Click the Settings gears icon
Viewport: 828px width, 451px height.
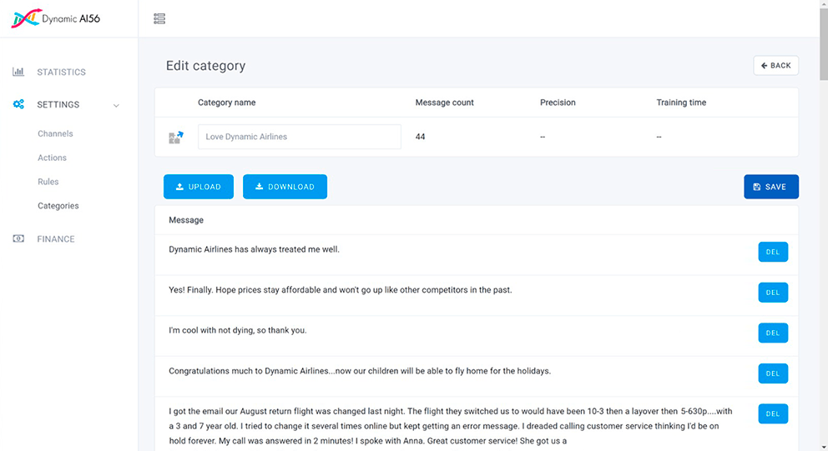(18, 105)
